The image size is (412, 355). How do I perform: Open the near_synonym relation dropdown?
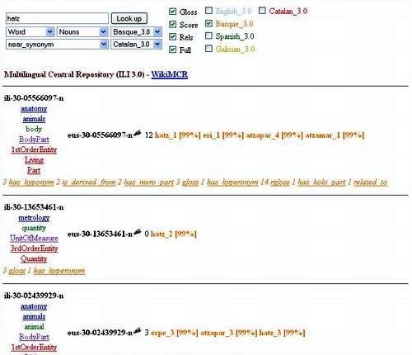[x=57, y=45]
